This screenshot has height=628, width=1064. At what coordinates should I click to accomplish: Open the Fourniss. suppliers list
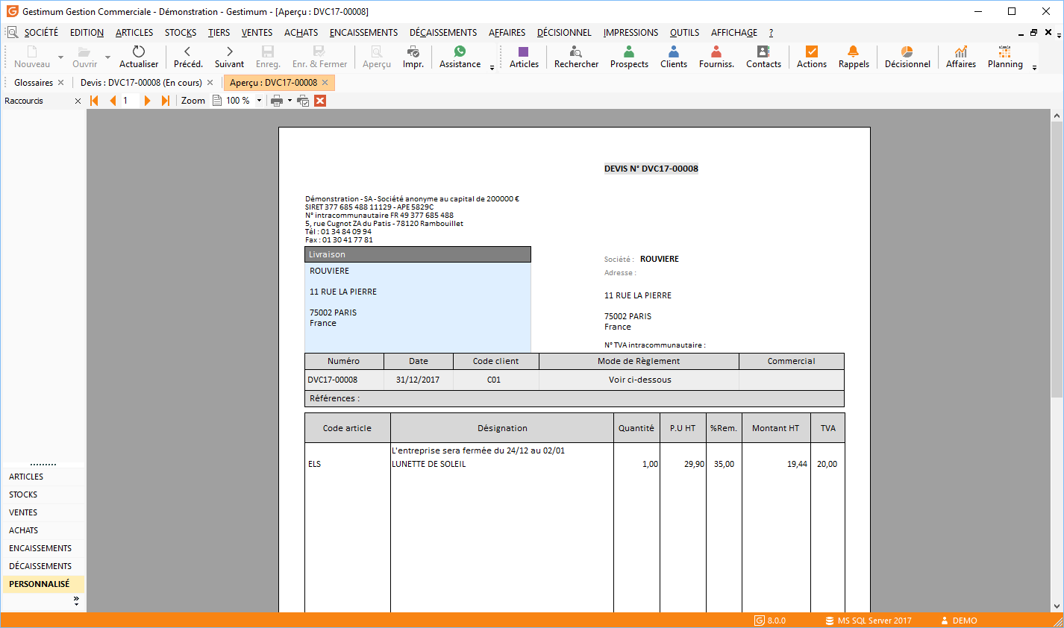click(716, 57)
